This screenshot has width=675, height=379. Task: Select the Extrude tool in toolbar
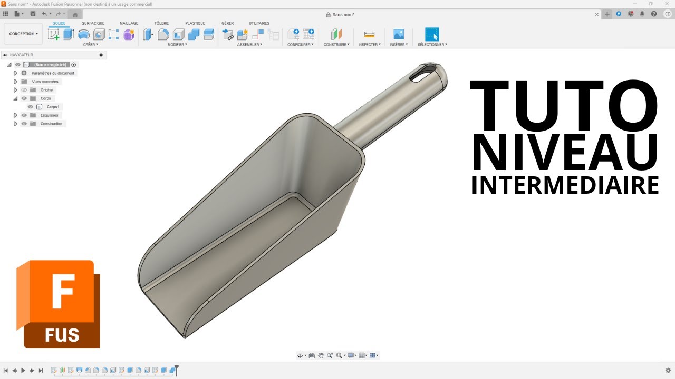click(x=69, y=35)
